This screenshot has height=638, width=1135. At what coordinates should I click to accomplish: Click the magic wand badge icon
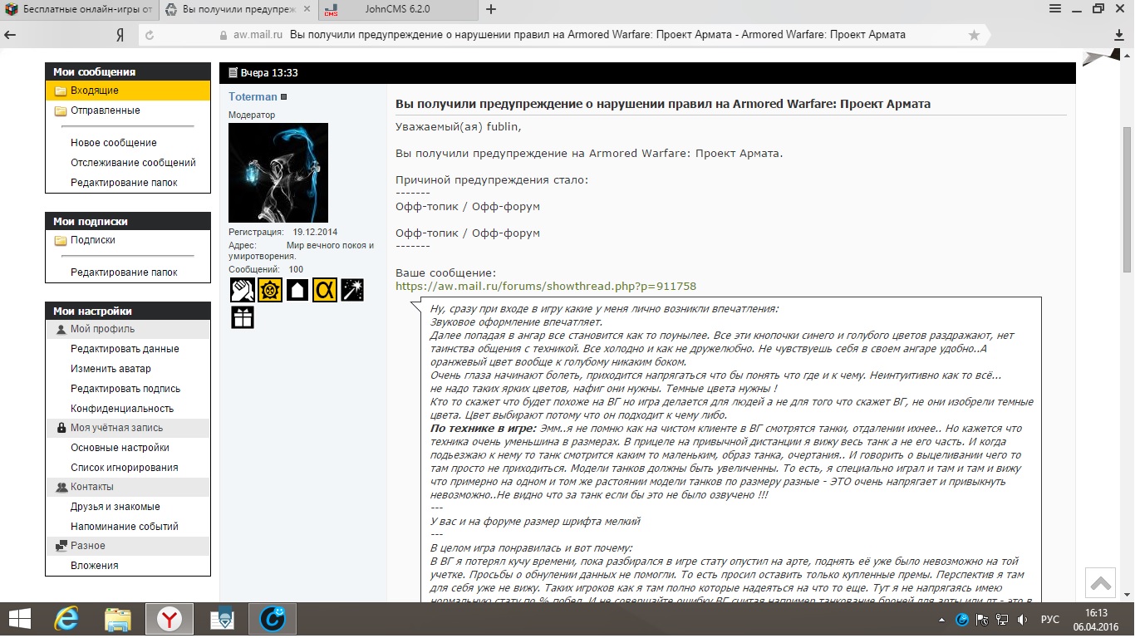[352, 289]
